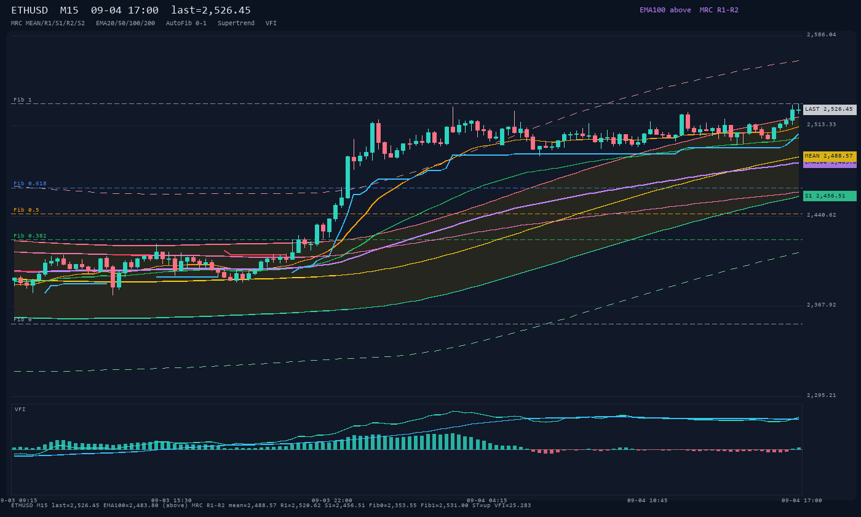Click the 09-04 17:00 header timestamp
The width and height of the screenshot is (861, 517).
click(125, 10)
